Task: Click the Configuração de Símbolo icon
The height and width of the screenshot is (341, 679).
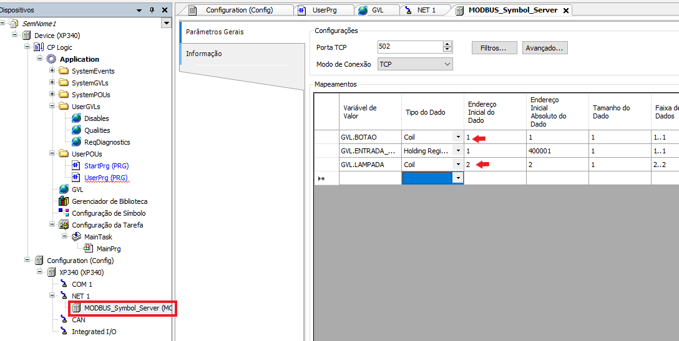Action: [x=64, y=213]
